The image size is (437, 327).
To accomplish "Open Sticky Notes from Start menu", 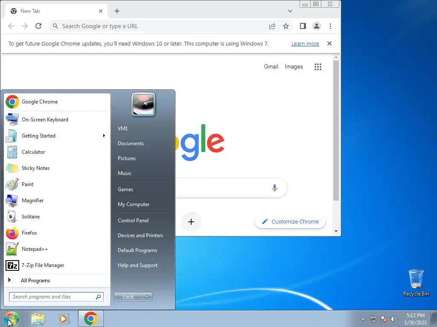I will (57, 168).
